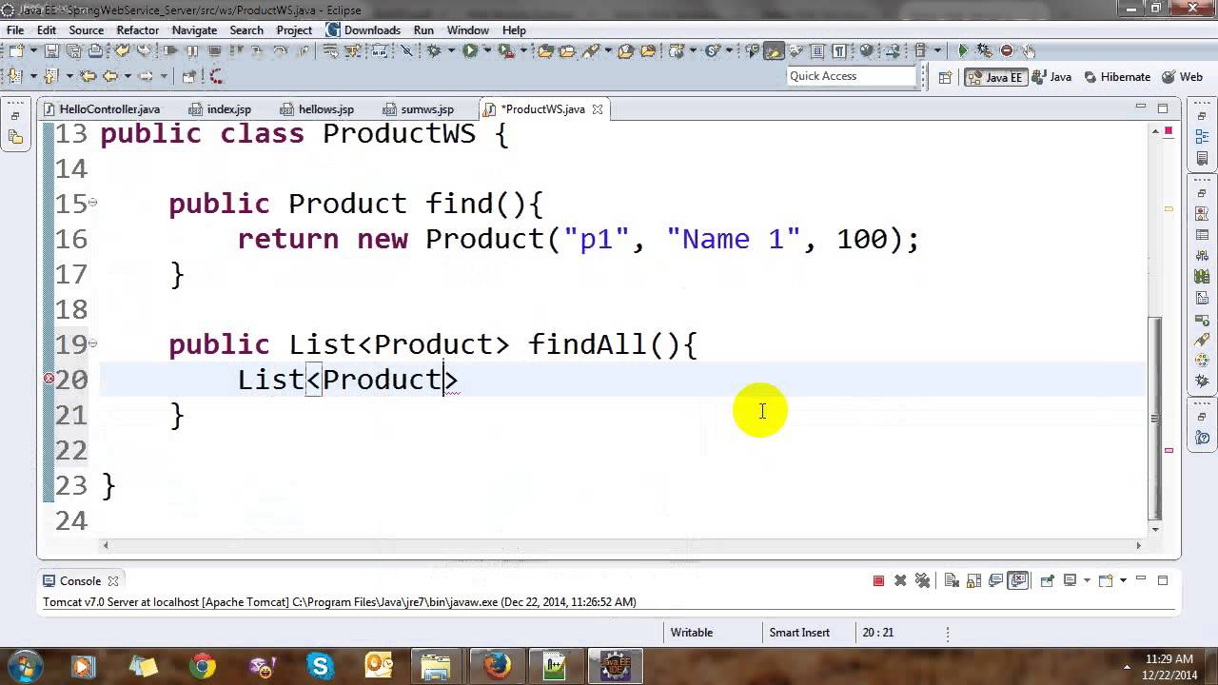
Task: Click the Next Annotation icon
Action: click(x=15, y=76)
